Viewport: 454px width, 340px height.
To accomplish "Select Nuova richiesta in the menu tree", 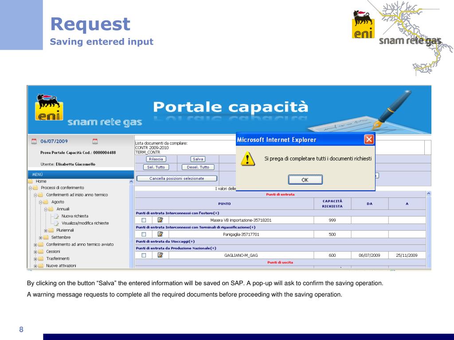I will pos(75,216).
